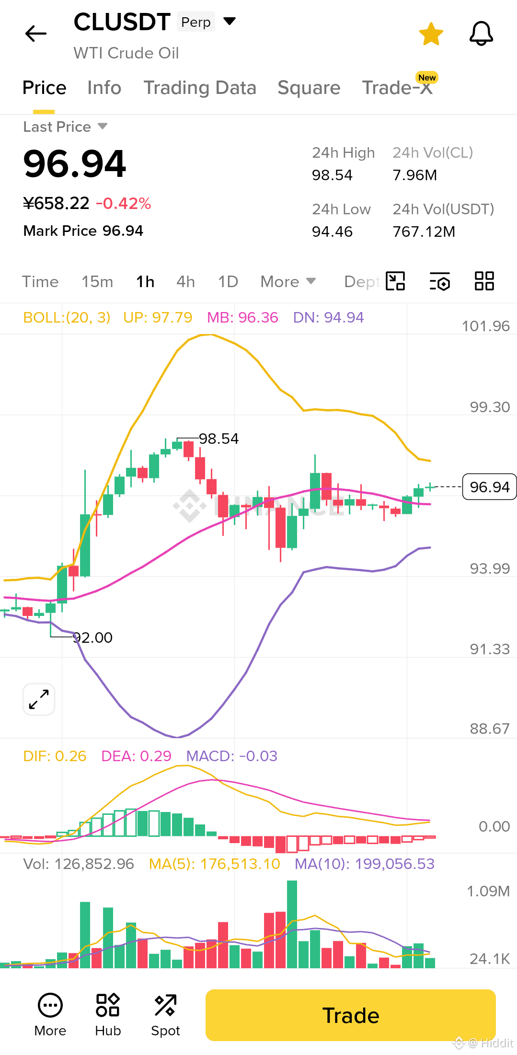Screen dimensions: 517x1055
Task: Tap the ¥658.22 converted price
Action: pos(57,204)
